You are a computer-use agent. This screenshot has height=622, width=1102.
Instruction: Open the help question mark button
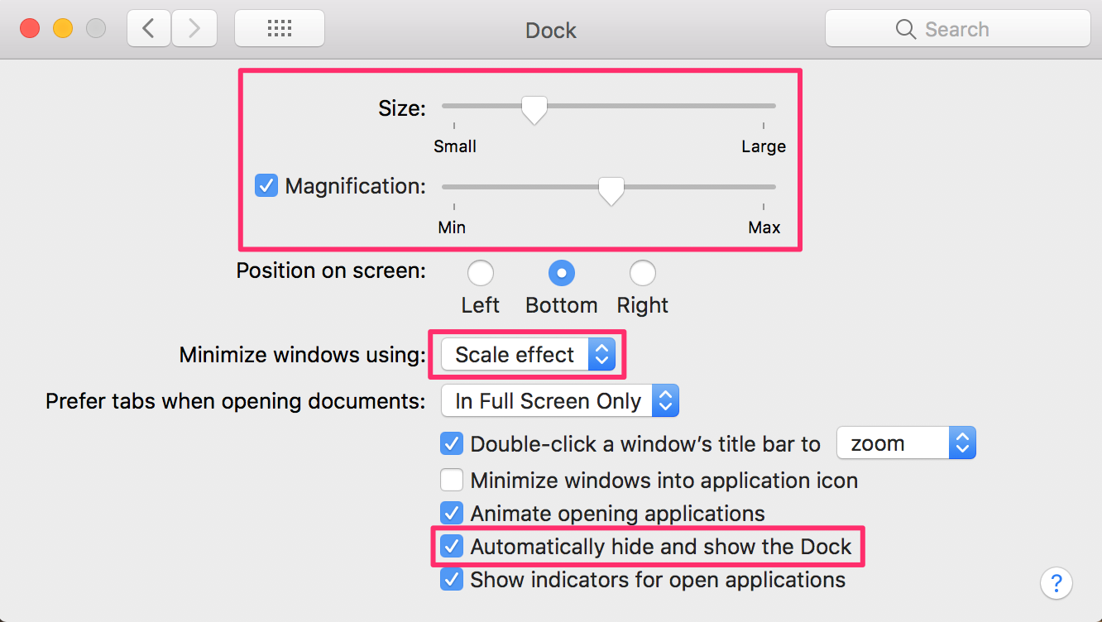1056,583
